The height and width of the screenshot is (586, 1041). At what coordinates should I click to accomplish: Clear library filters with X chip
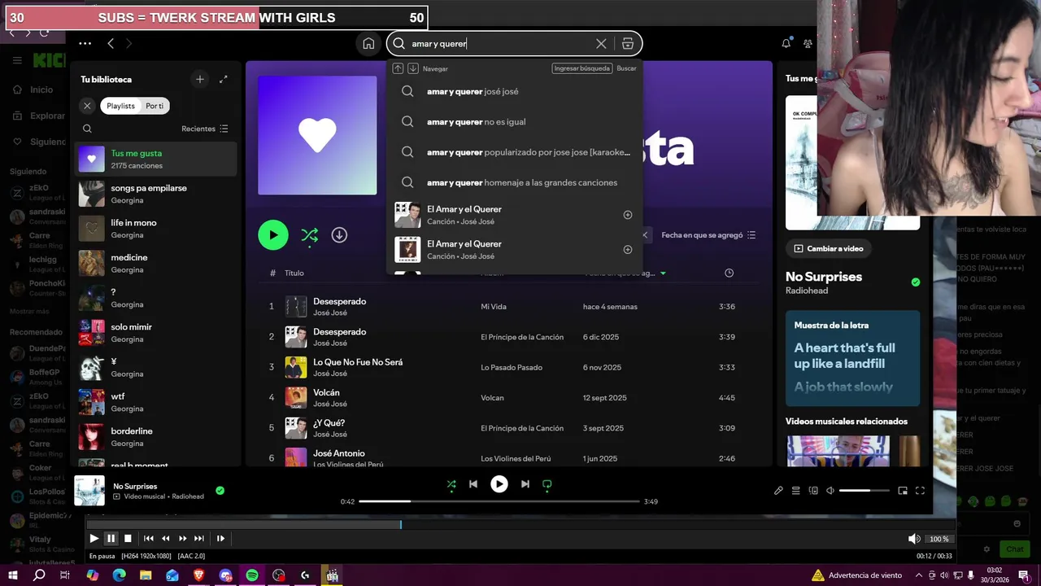point(87,106)
